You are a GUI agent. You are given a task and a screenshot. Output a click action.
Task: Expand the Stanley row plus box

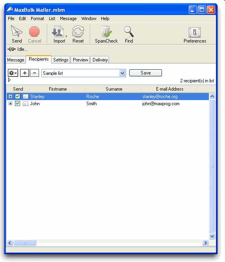click(10, 97)
